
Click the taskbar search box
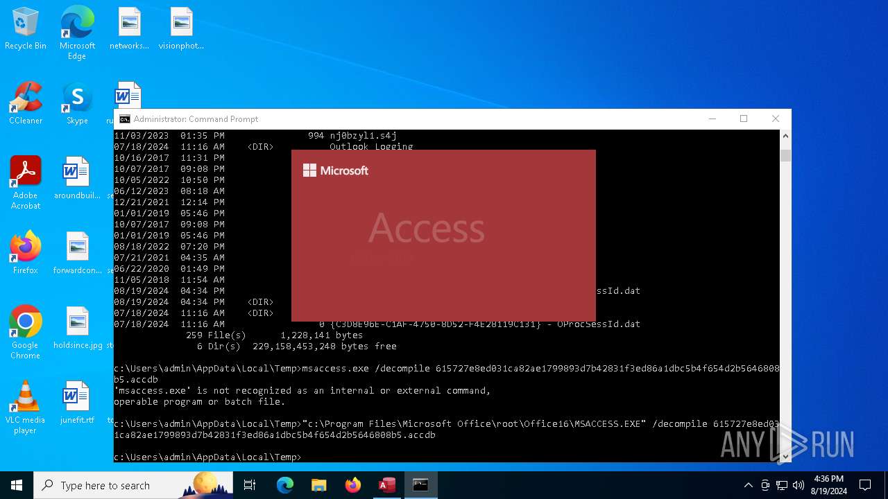[x=133, y=485]
